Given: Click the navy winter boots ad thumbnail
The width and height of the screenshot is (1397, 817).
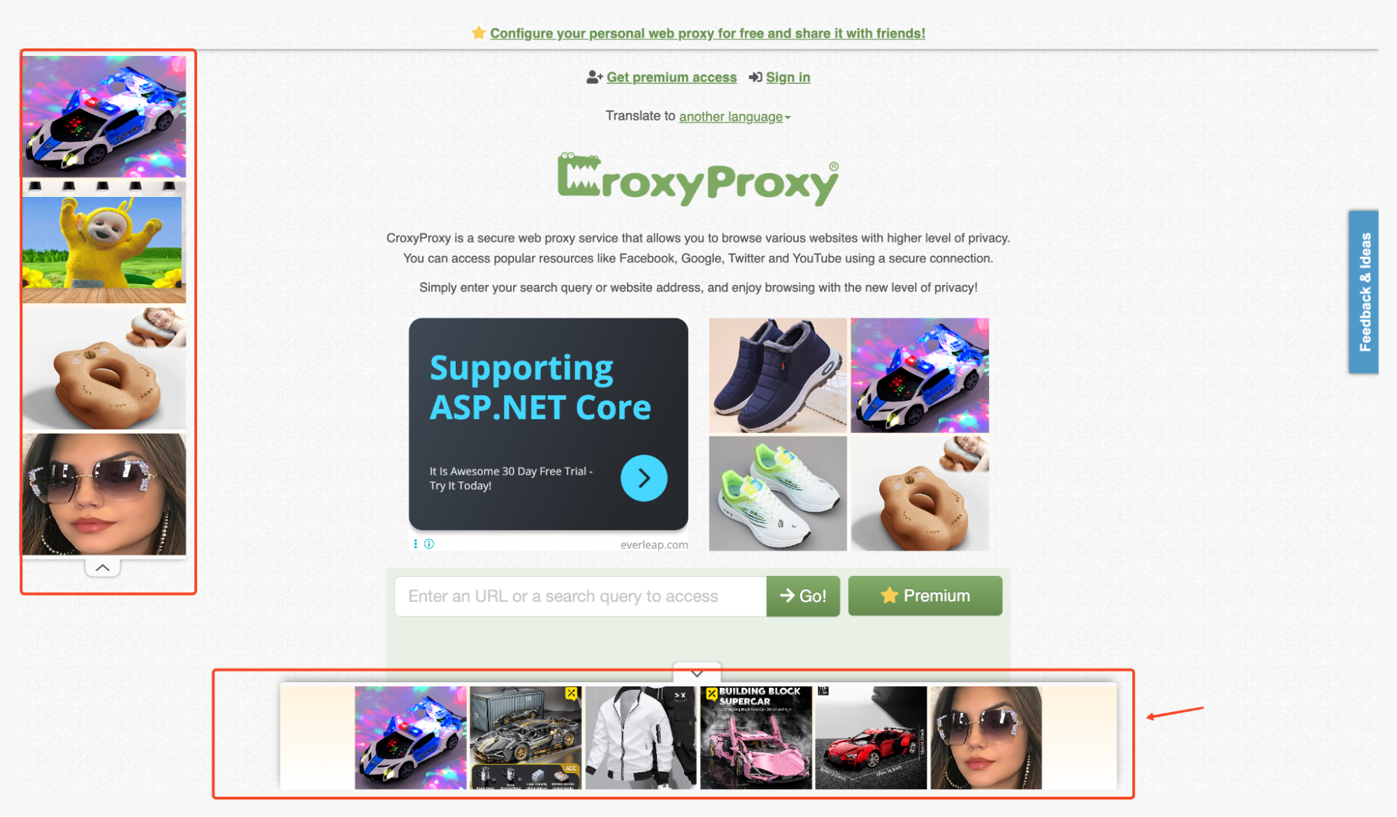Looking at the screenshot, I should click(x=778, y=376).
